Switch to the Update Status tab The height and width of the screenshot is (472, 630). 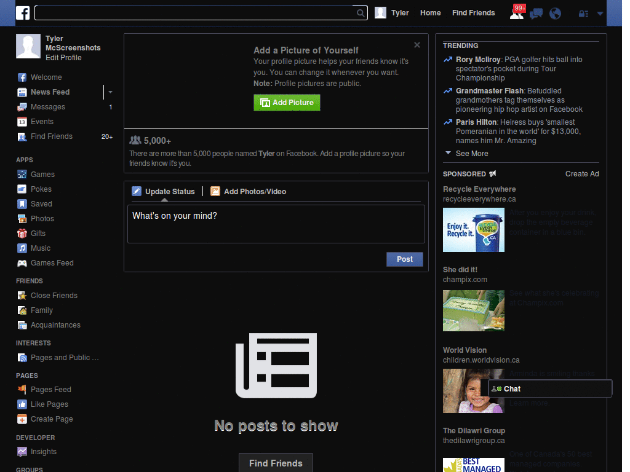coord(164,192)
